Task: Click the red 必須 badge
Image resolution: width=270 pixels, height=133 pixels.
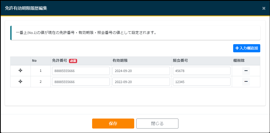Action: (x=73, y=61)
